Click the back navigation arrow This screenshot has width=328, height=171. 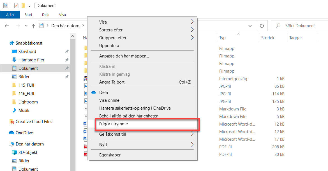pyautogui.click(x=7, y=26)
